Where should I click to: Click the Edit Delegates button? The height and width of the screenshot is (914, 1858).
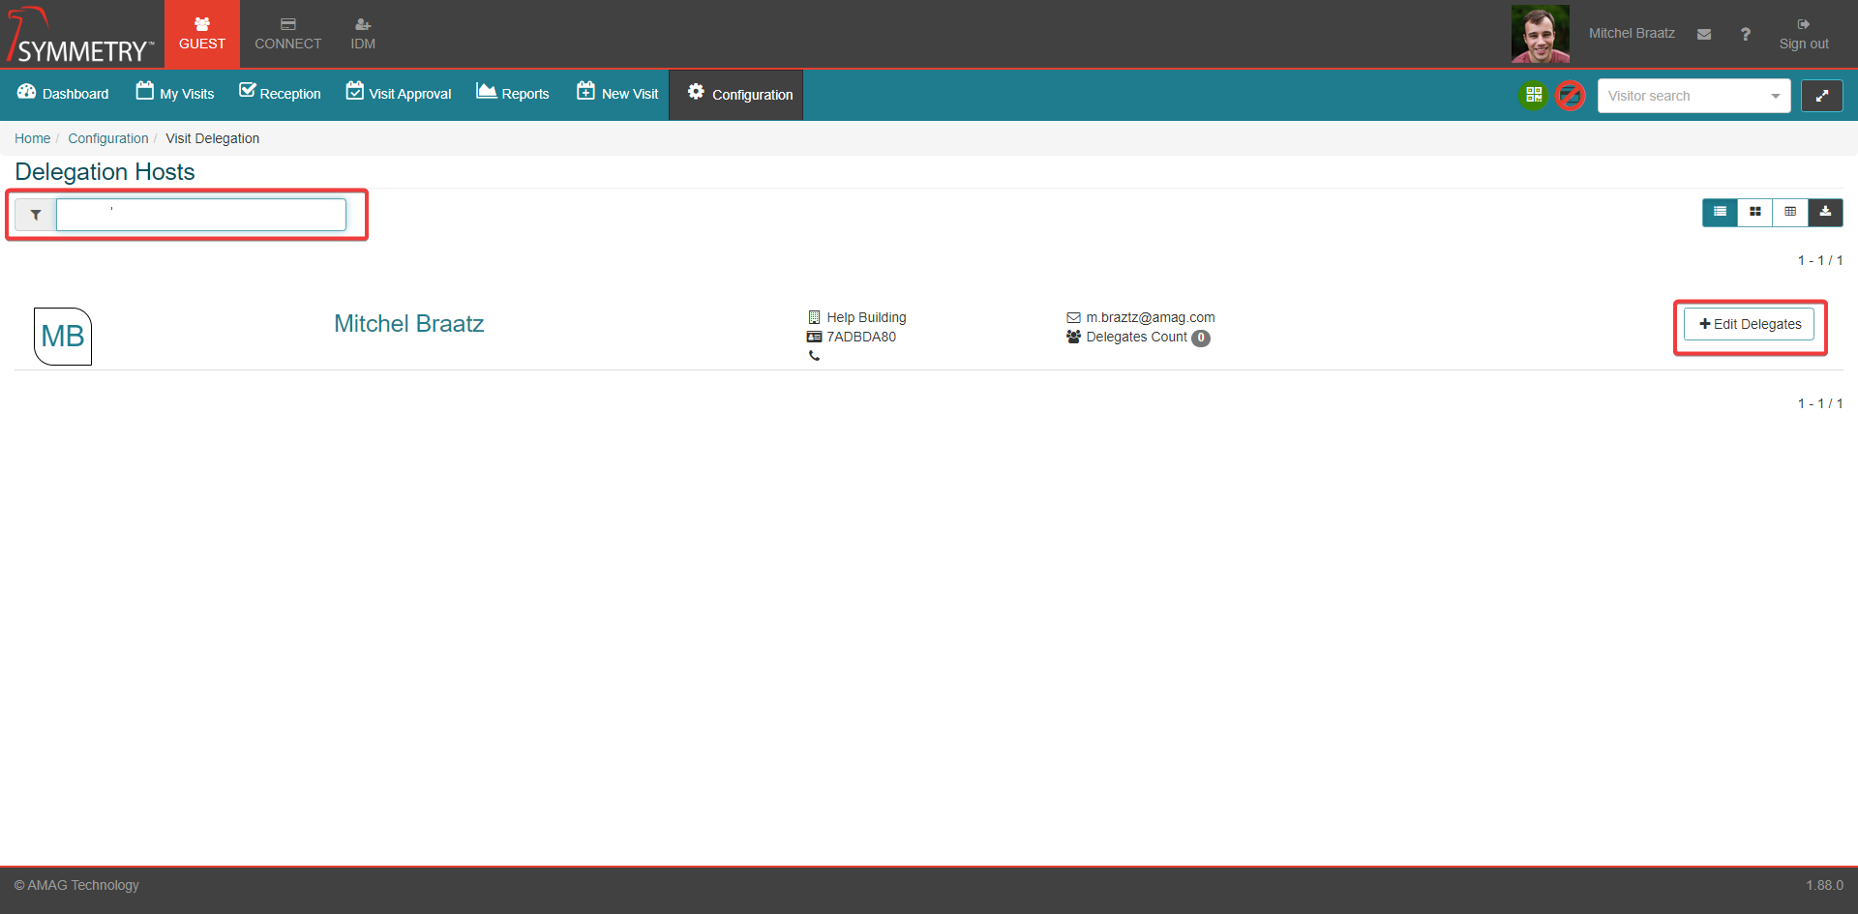click(x=1750, y=324)
